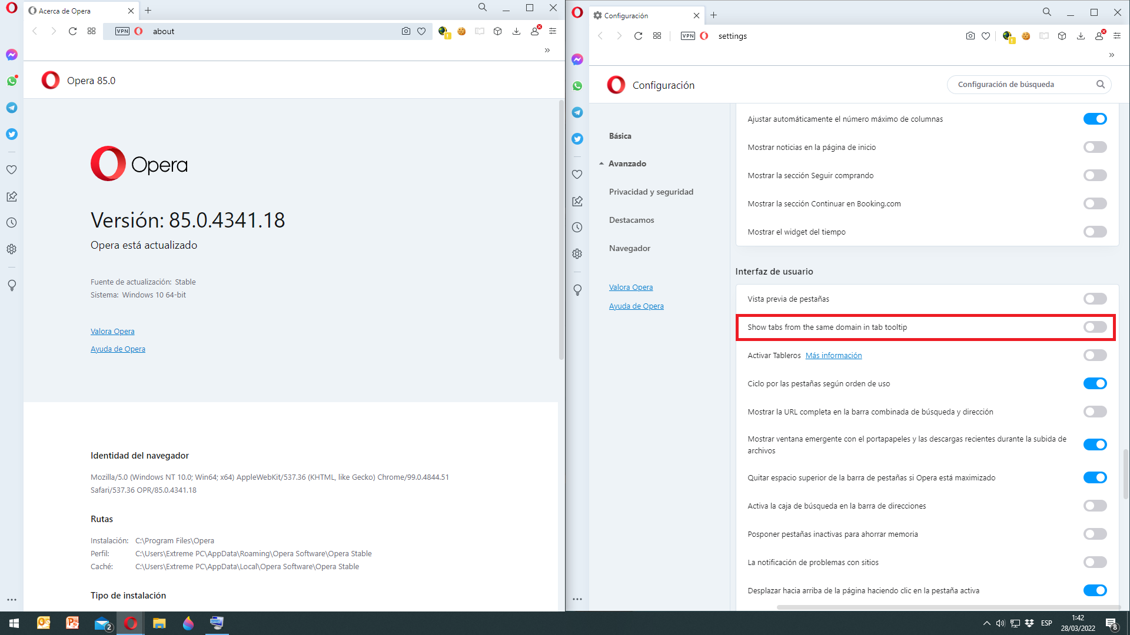Enable Seguir comprando section toggle

(x=1095, y=175)
